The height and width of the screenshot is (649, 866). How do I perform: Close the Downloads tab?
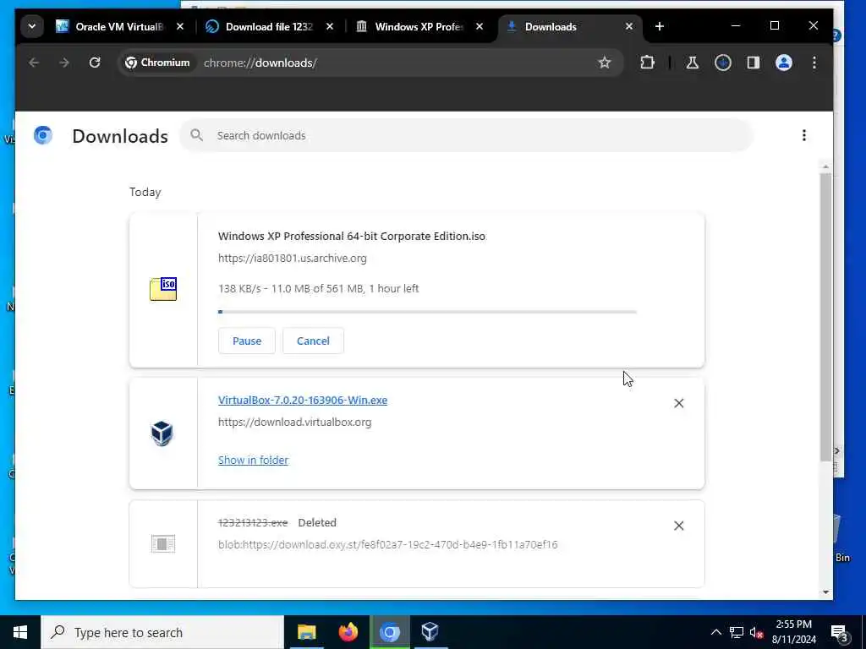(629, 26)
